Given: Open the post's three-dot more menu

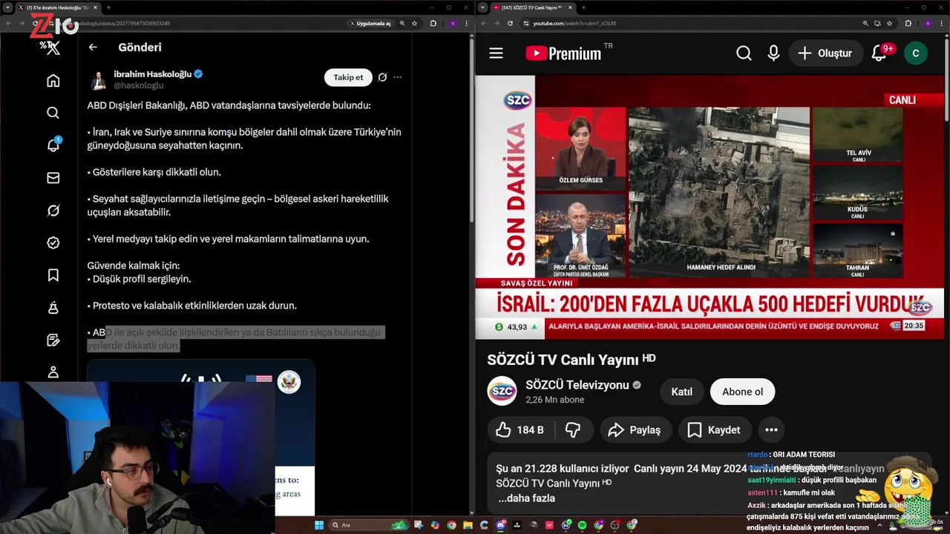Looking at the screenshot, I should [x=397, y=77].
